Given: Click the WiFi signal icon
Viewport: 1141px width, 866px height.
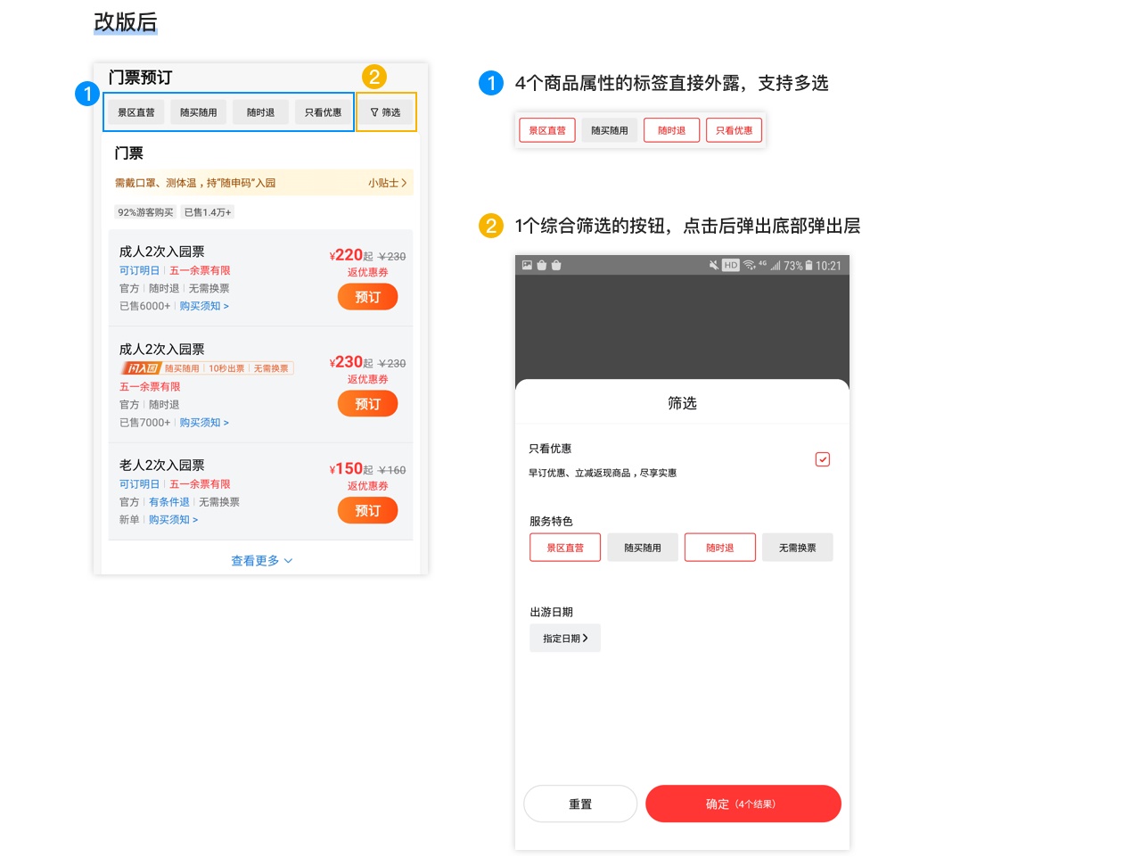Looking at the screenshot, I should (x=749, y=265).
